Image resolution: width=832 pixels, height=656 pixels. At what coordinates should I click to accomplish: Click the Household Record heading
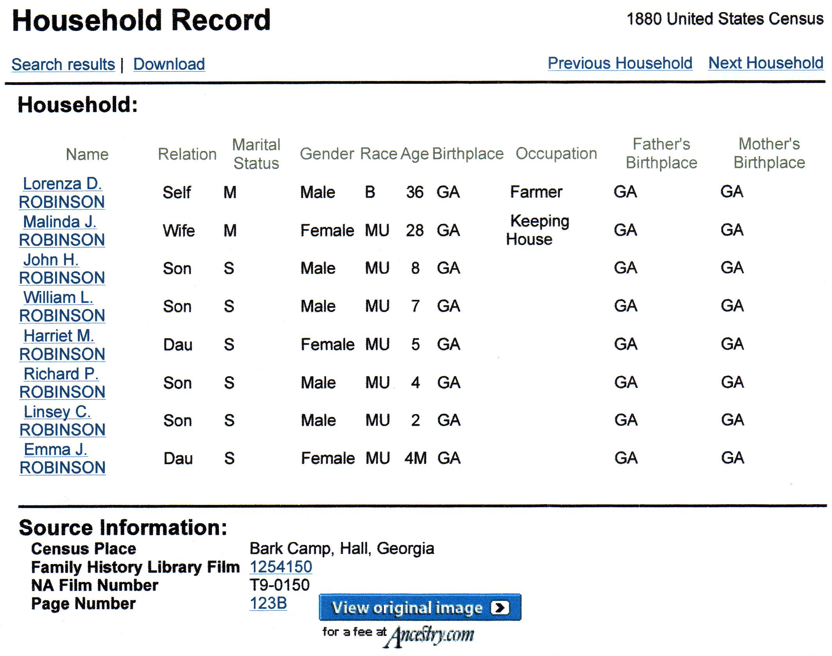click(141, 20)
